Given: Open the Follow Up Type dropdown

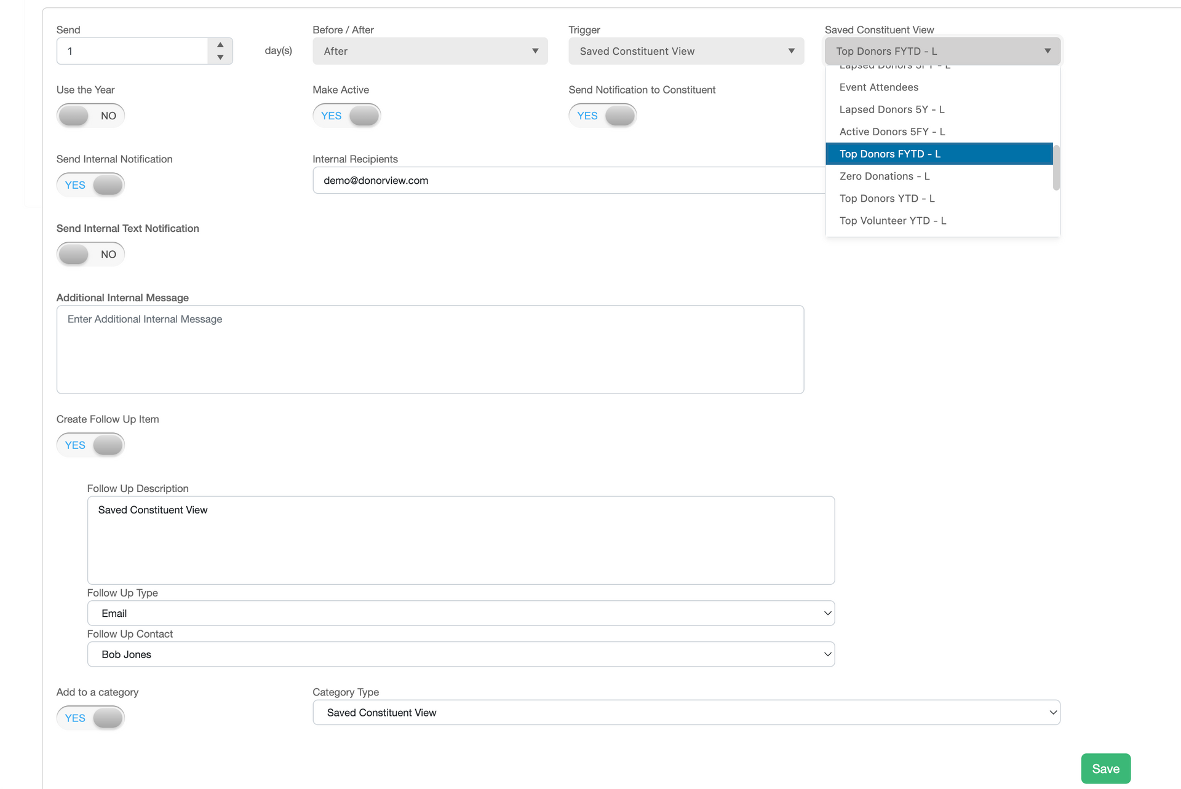Looking at the screenshot, I should (461, 613).
